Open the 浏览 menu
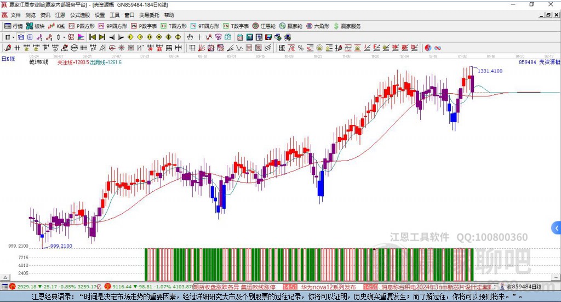 (31, 15)
